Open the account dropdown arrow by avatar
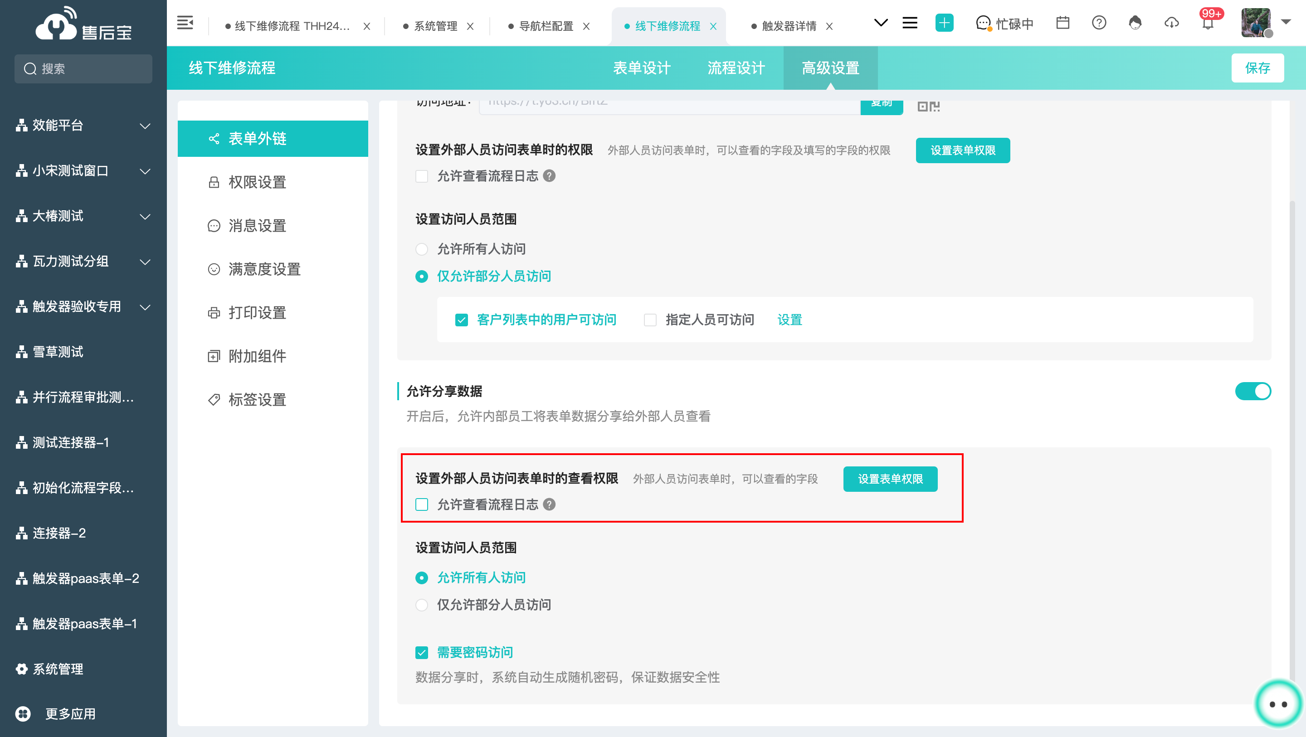This screenshot has height=737, width=1306. click(1286, 22)
